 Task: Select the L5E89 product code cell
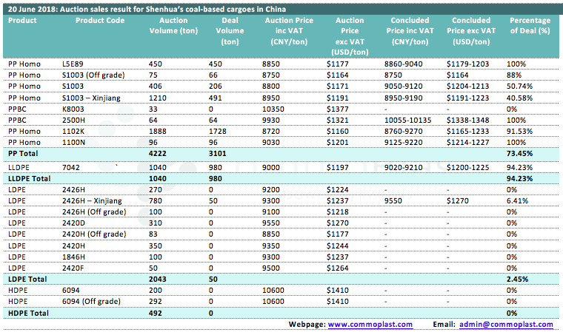(75, 64)
